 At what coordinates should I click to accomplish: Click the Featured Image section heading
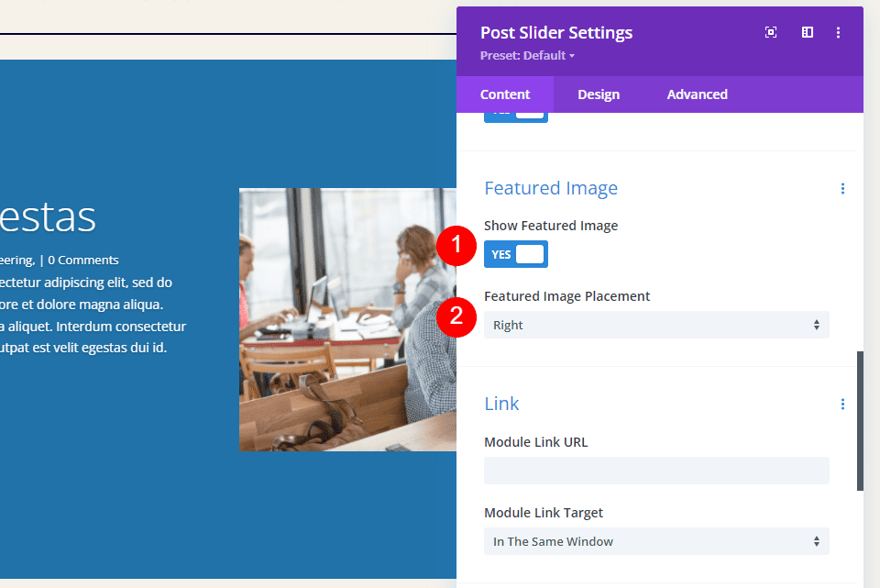pyautogui.click(x=551, y=188)
